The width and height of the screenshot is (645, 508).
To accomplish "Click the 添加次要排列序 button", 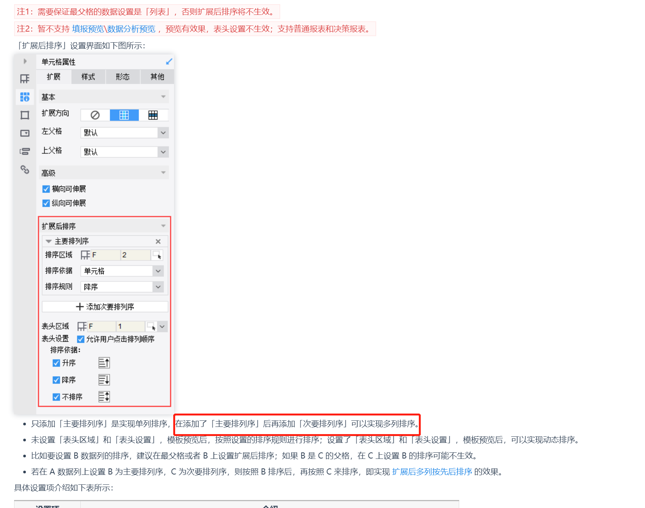I will pyautogui.click(x=105, y=307).
